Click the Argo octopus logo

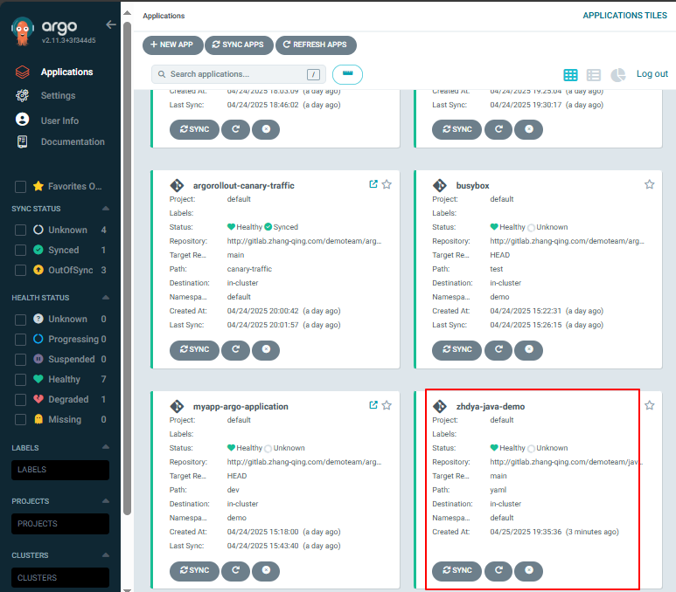click(23, 31)
